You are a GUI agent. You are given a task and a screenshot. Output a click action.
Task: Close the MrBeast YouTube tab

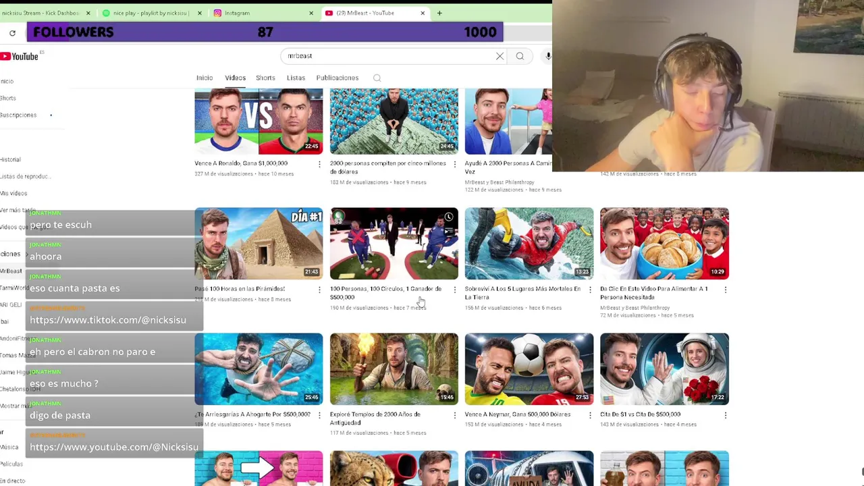[423, 13]
